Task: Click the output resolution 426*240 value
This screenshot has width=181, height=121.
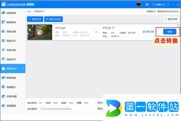Action: click(132, 33)
